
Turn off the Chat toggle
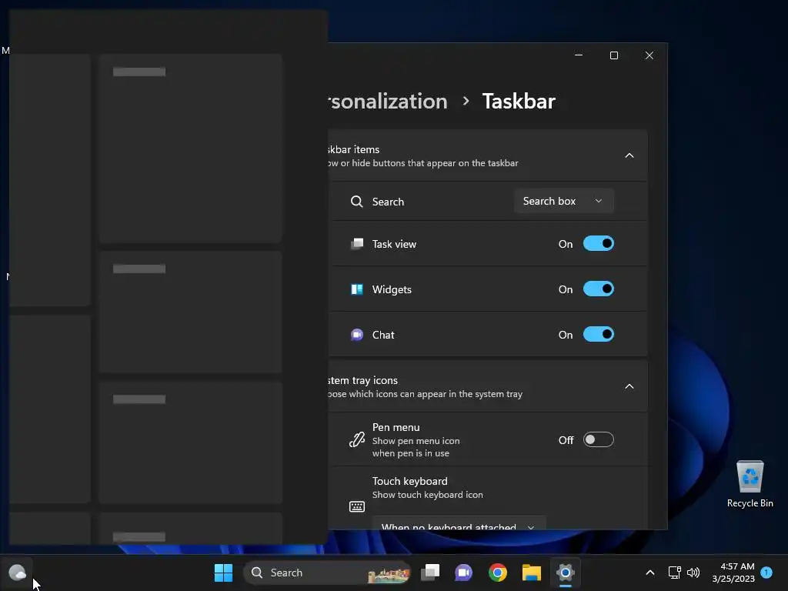599,334
